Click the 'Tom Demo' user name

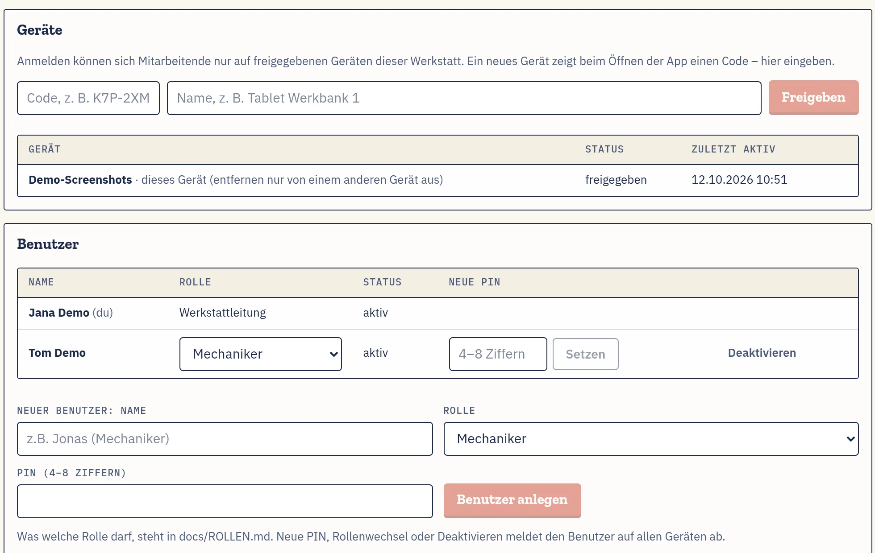tap(57, 353)
